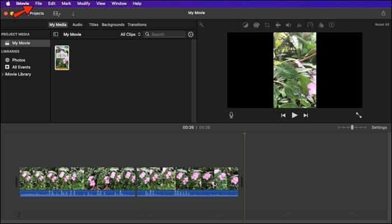Image resolution: width=392 pixels, height=224 pixels.
Task: Switch to the Audio tab
Action: tap(77, 25)
